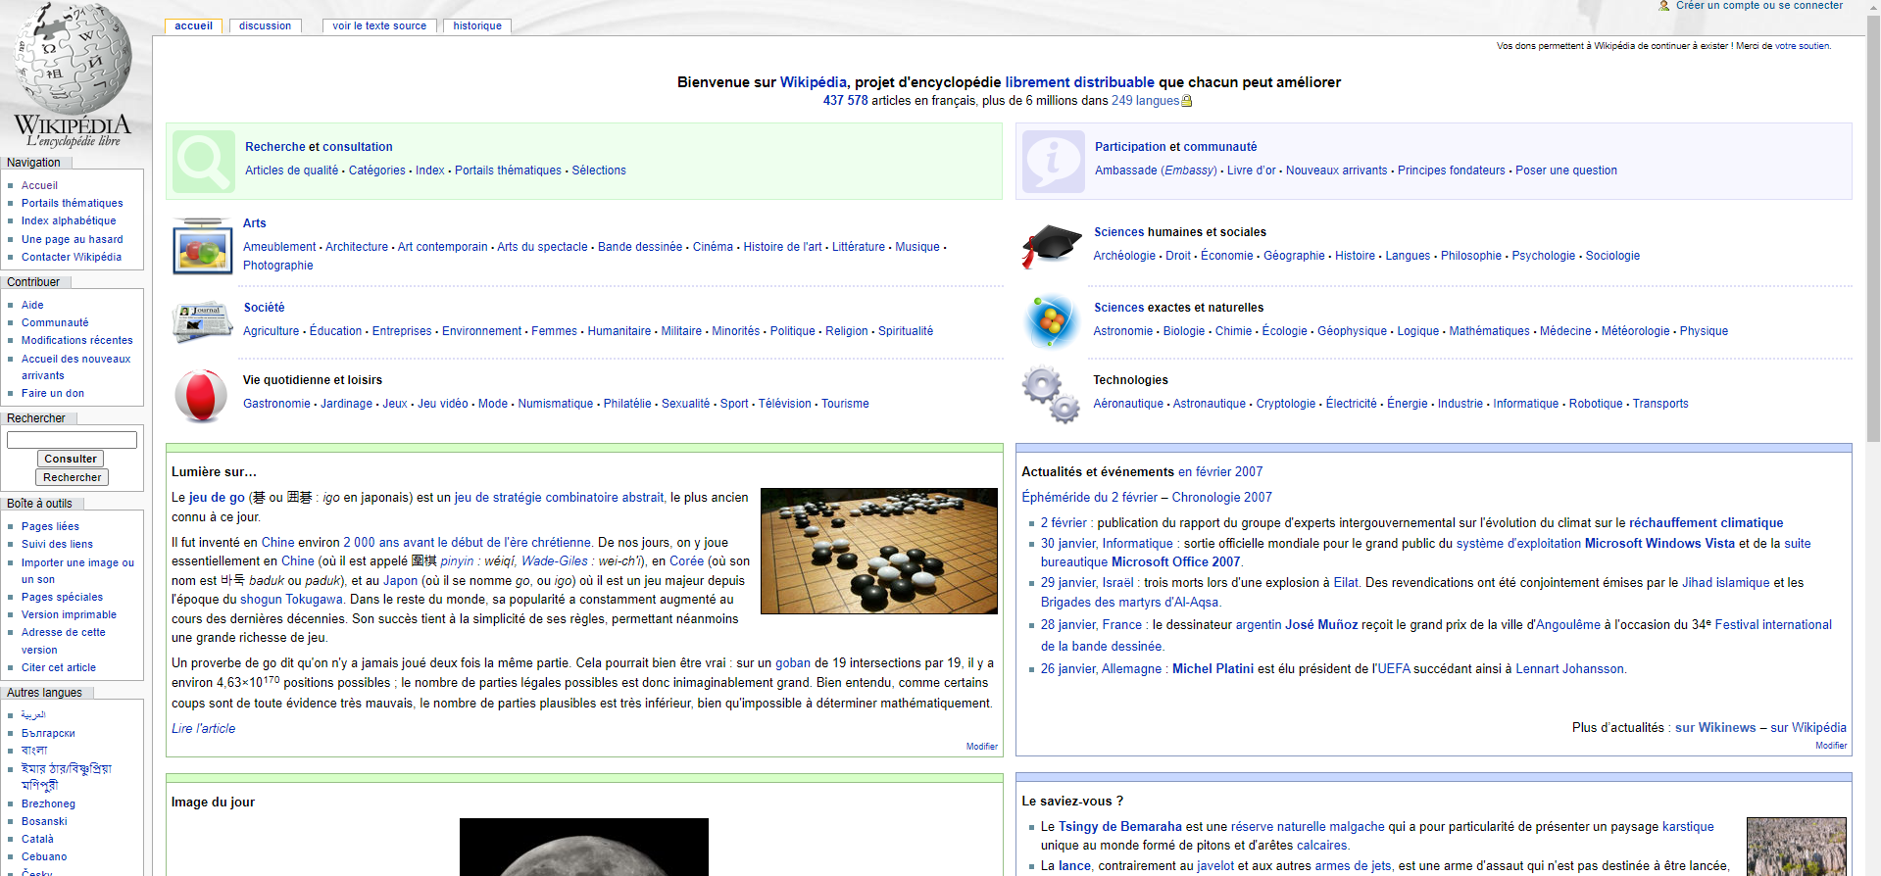This screenshot has width=1881, height=876.
Task: Click the sidebar search input field
Action: 72,440
